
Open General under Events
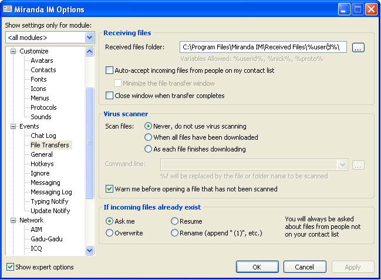[42, 154]
